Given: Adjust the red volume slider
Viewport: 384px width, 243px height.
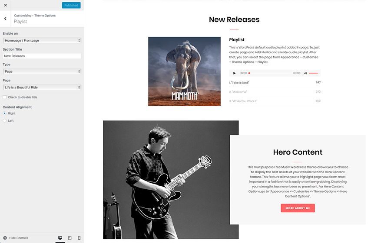Looking at the screenshot, I should pyautogui.click(x=313, y=73).
